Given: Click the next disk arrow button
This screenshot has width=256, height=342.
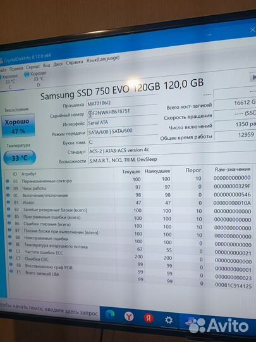Looking at the screenshot, I should point(253,77).
